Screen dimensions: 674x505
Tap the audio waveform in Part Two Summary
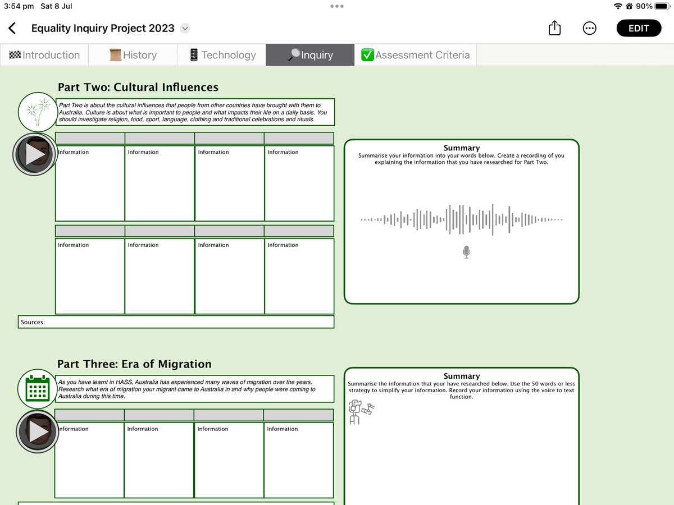[461, 220]
